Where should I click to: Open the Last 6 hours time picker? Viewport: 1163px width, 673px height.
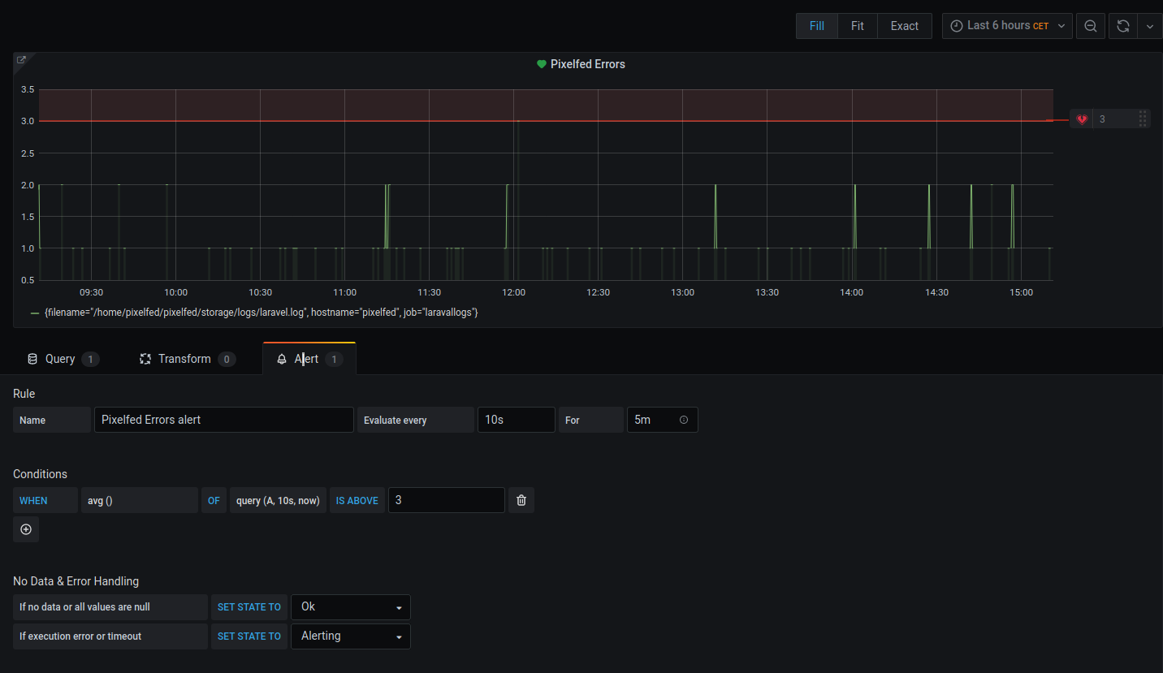click(x=1007, y=26)
